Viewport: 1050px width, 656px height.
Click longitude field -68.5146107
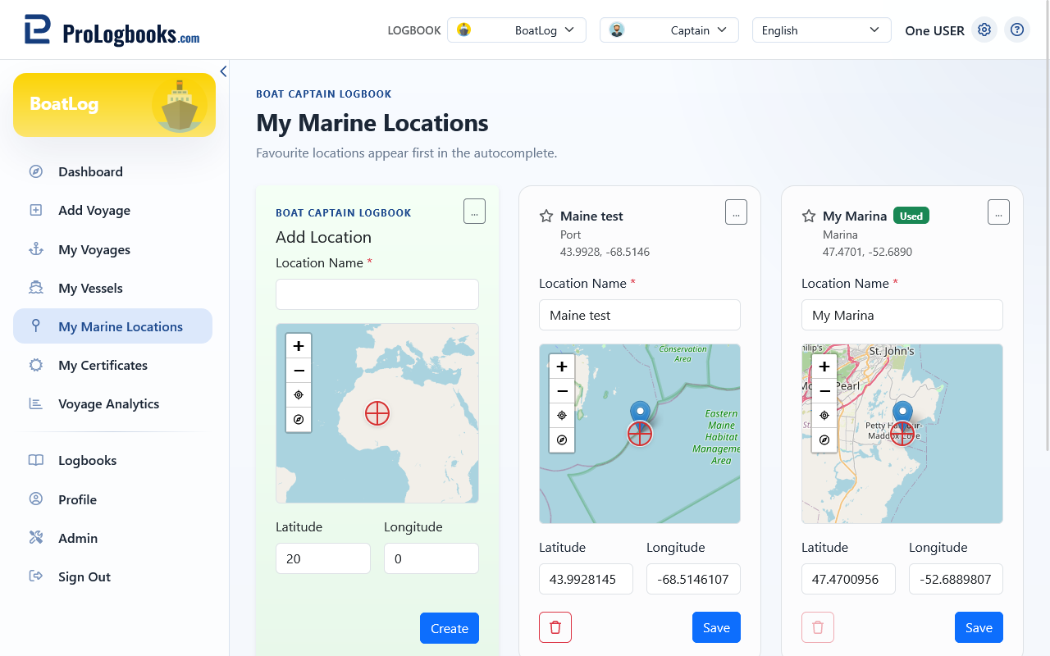pos(693,579)
